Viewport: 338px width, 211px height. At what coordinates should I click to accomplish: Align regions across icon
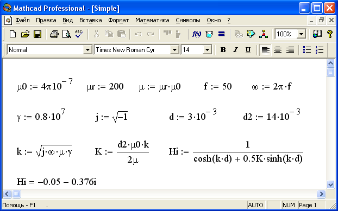click(x=167, y=33)
